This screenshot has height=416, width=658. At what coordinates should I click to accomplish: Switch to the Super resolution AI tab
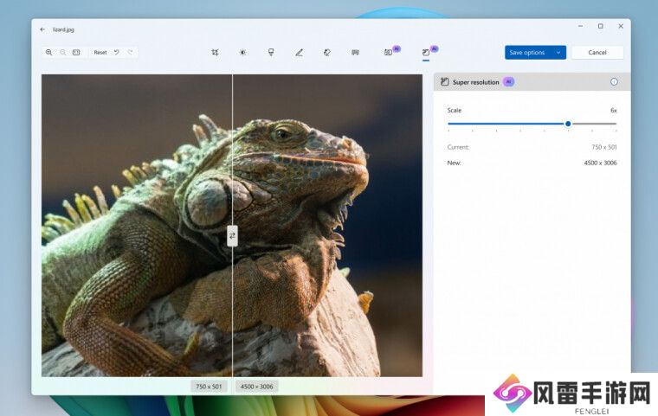point(426,53)
